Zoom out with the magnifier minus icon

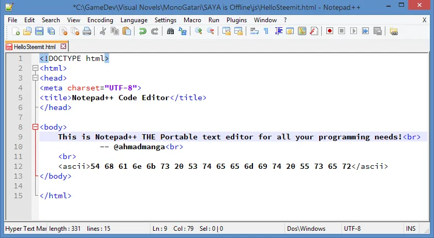[211, 31]
